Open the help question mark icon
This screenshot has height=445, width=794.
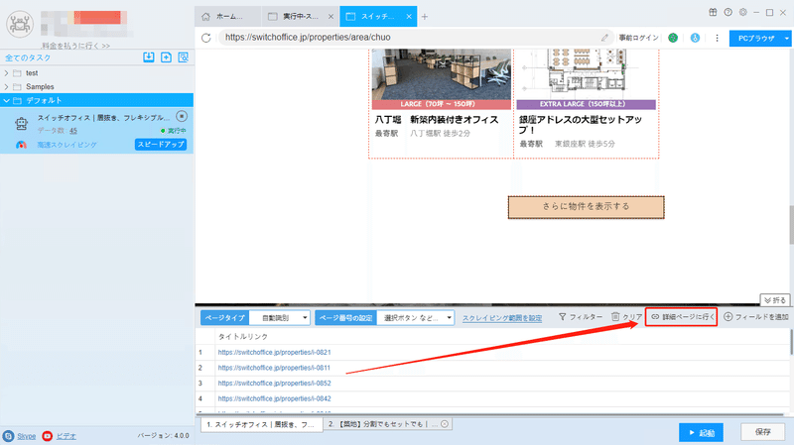click(x=728, y=12)
